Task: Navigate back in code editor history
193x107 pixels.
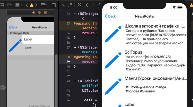Action: click(87, 5)
